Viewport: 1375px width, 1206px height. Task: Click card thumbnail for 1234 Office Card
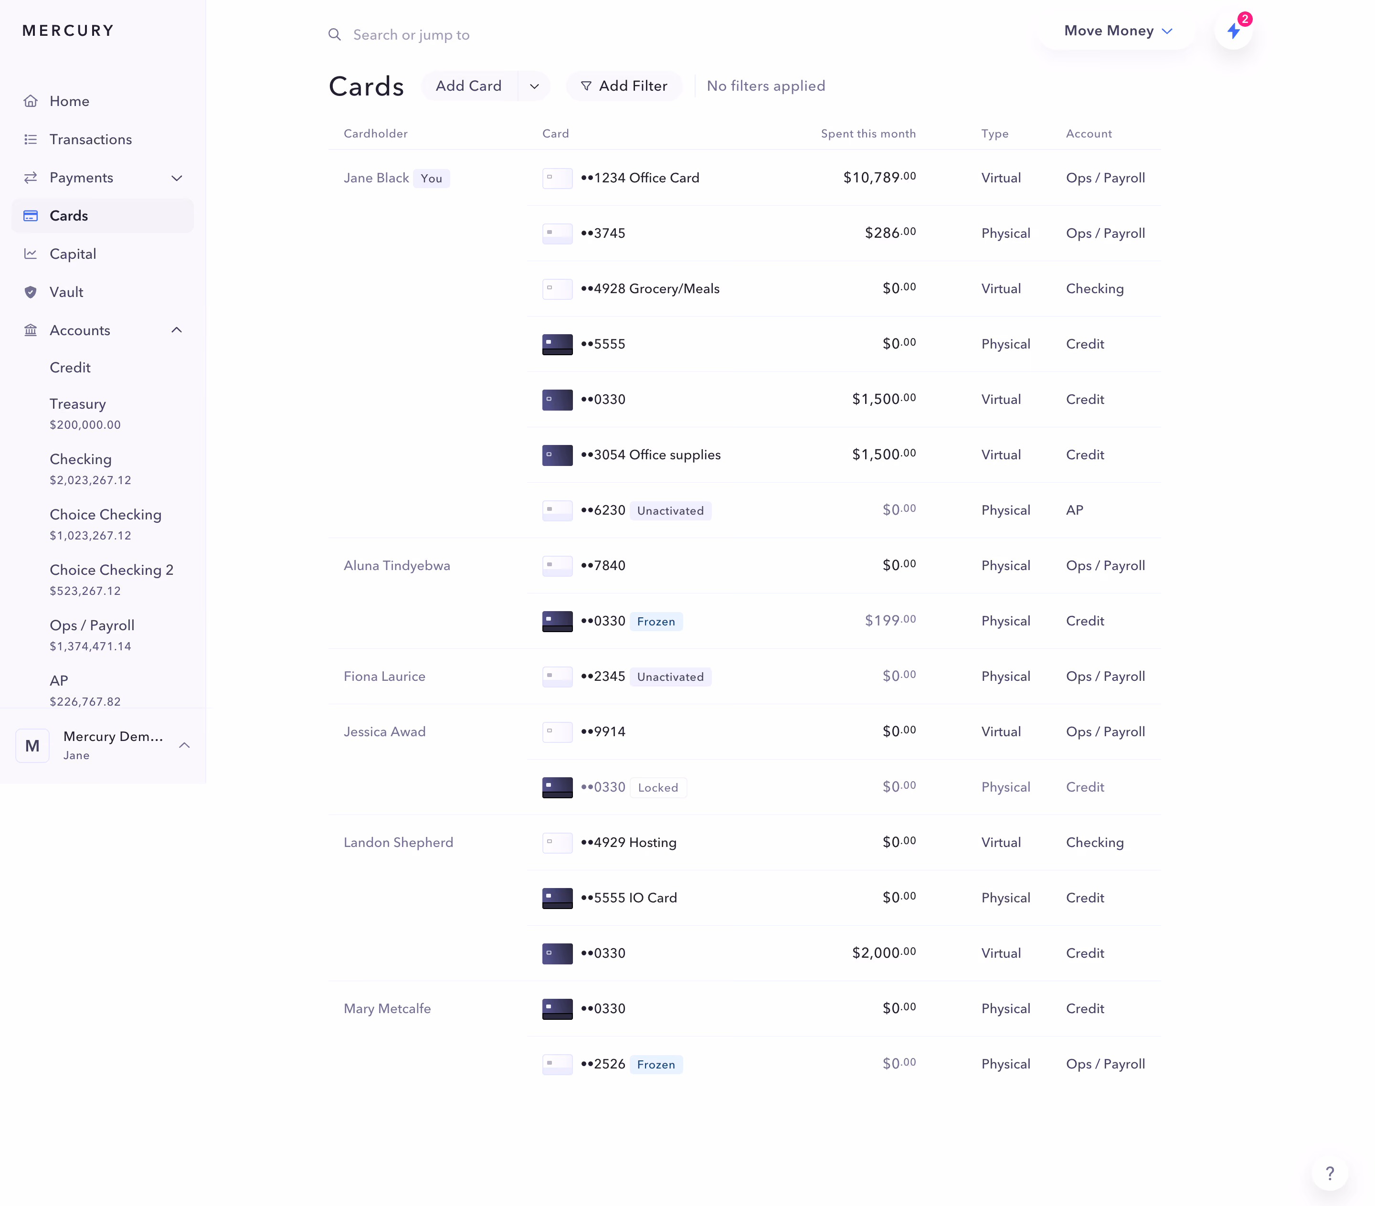point(557,178)
